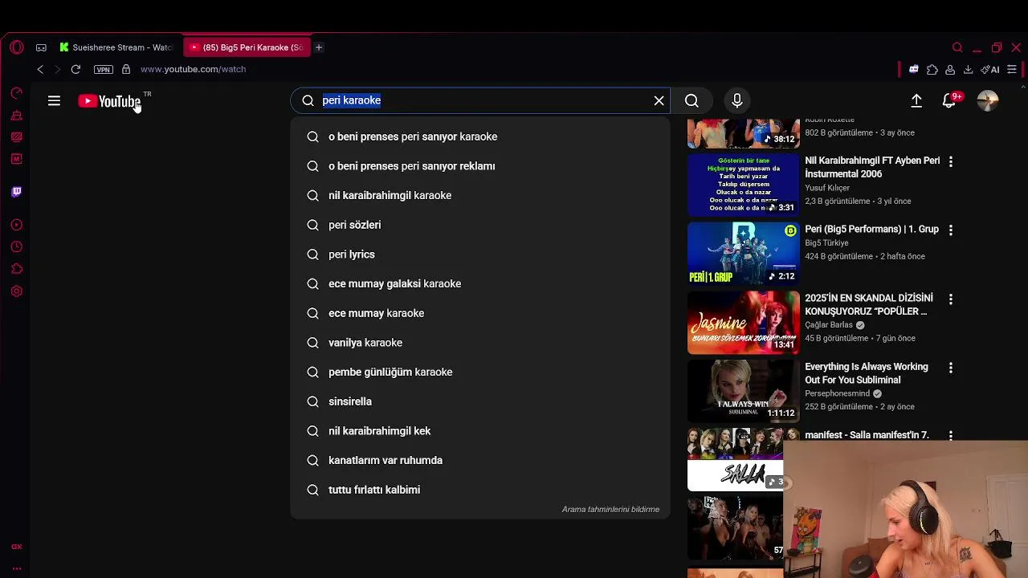
Task: Open the Opera GX main menu logo
Action: point(17,47)
